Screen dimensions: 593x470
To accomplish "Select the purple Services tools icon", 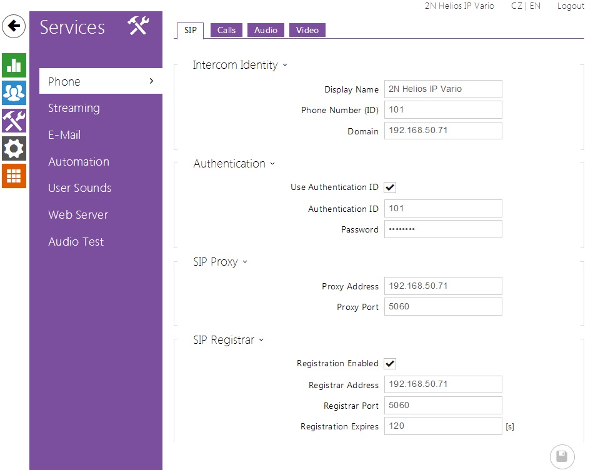I will coord(14,121).
